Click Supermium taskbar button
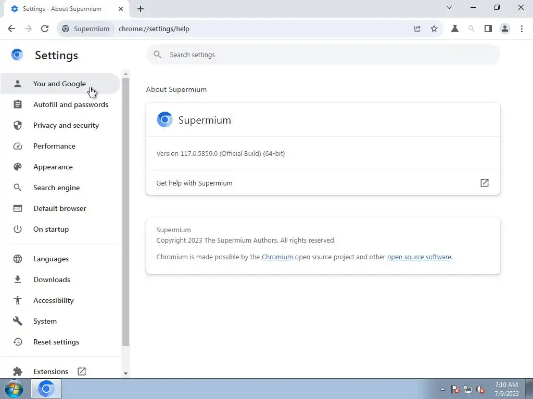The width and height of the screenshot is (533, 399). 46,389
